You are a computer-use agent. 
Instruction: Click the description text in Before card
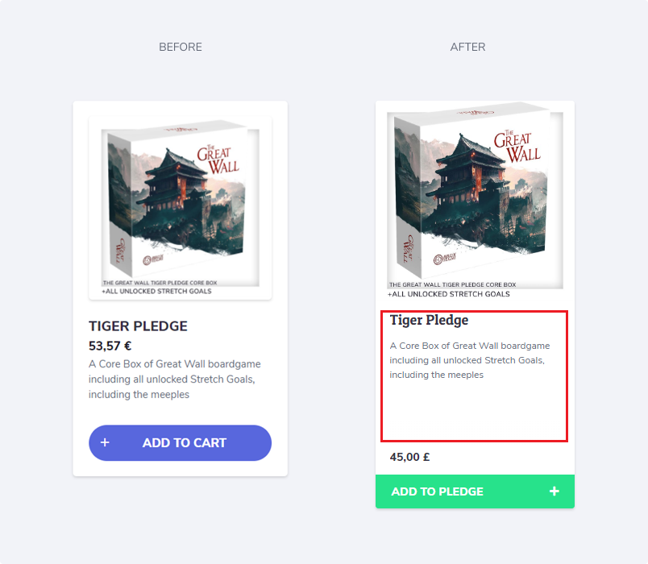point(175,379)
